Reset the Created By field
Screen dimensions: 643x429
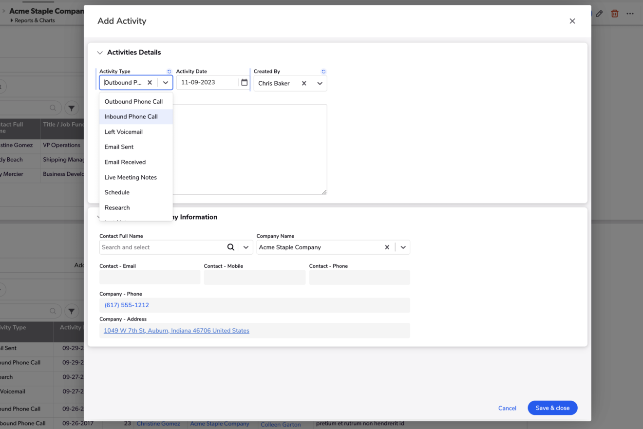(323, 72)
